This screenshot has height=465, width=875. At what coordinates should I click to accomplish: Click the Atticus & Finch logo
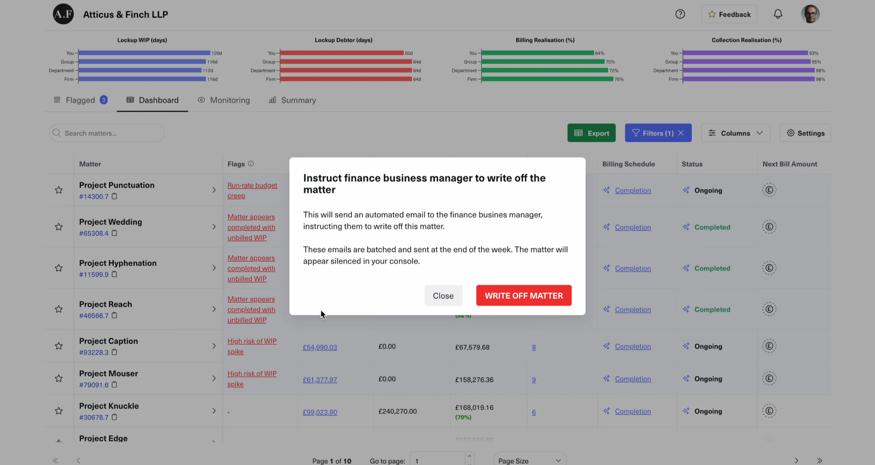63,14
